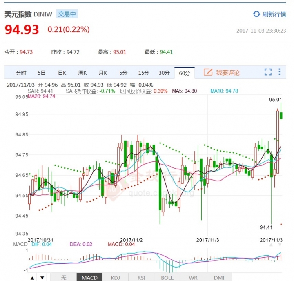The width and height of the screenshot is (294, 281).
Task: Click the 我要评论 link
Action: (x=228, y=73)
